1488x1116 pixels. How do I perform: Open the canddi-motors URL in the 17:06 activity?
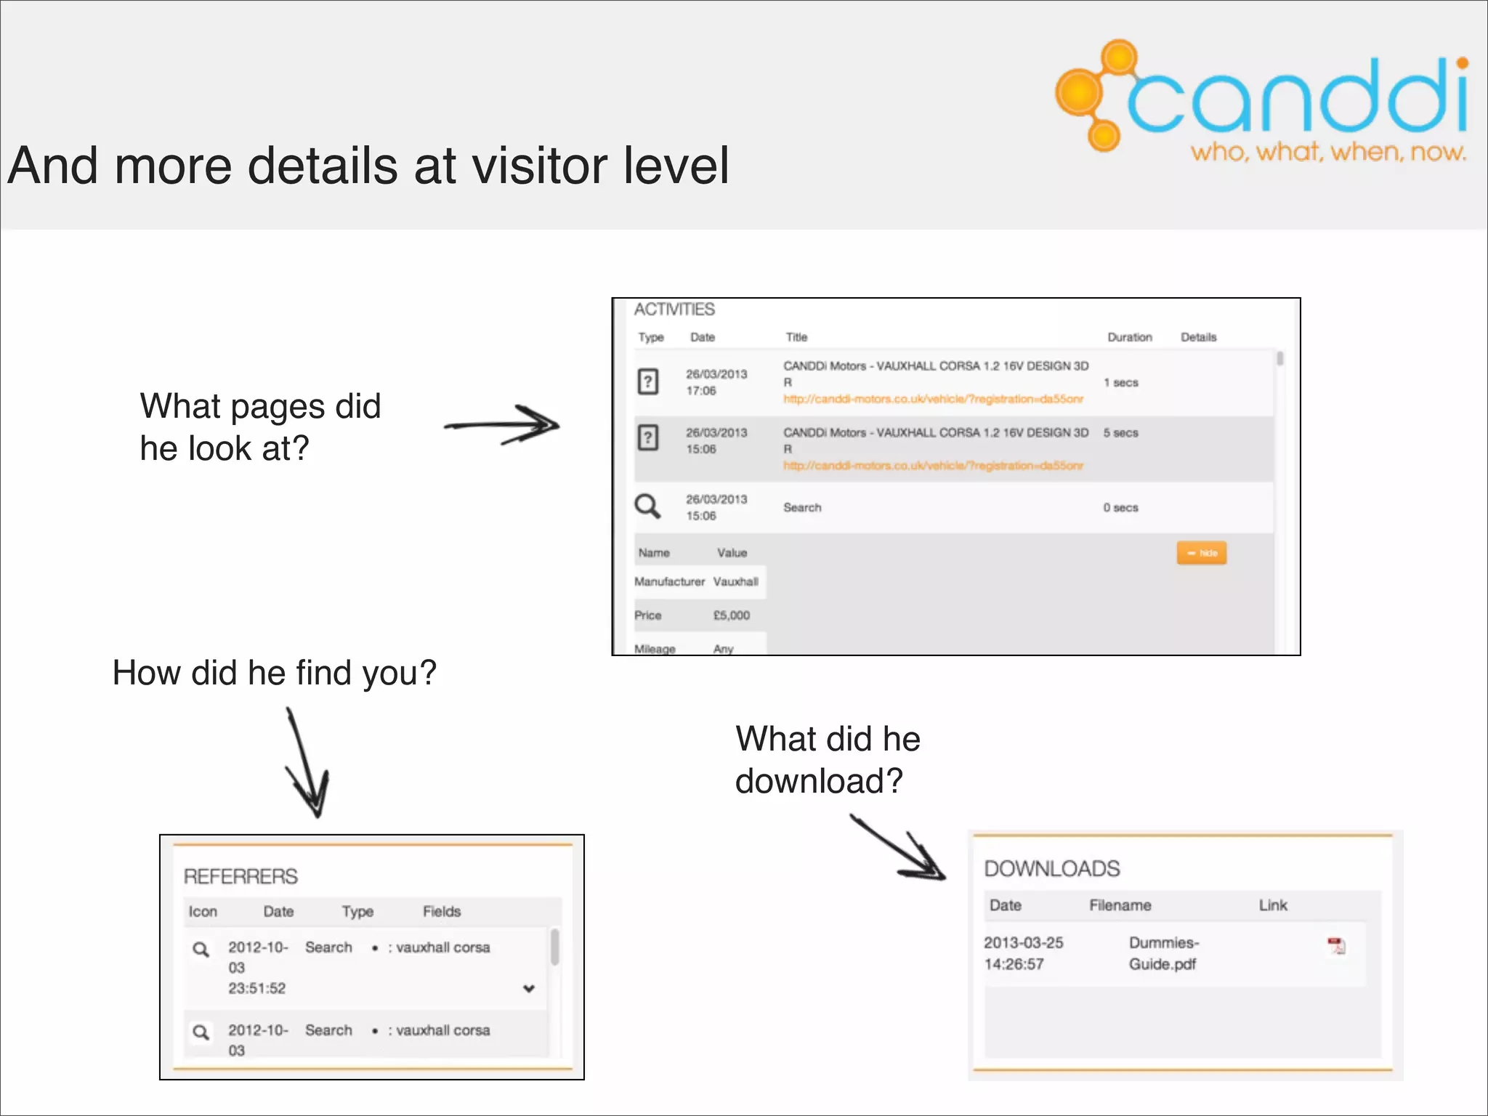pos(933,399)
